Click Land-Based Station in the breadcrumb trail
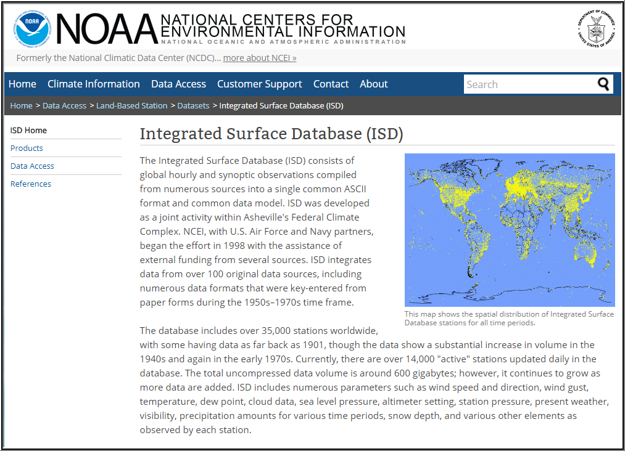Viewport: 625px width, 451px height. point(131,105)
